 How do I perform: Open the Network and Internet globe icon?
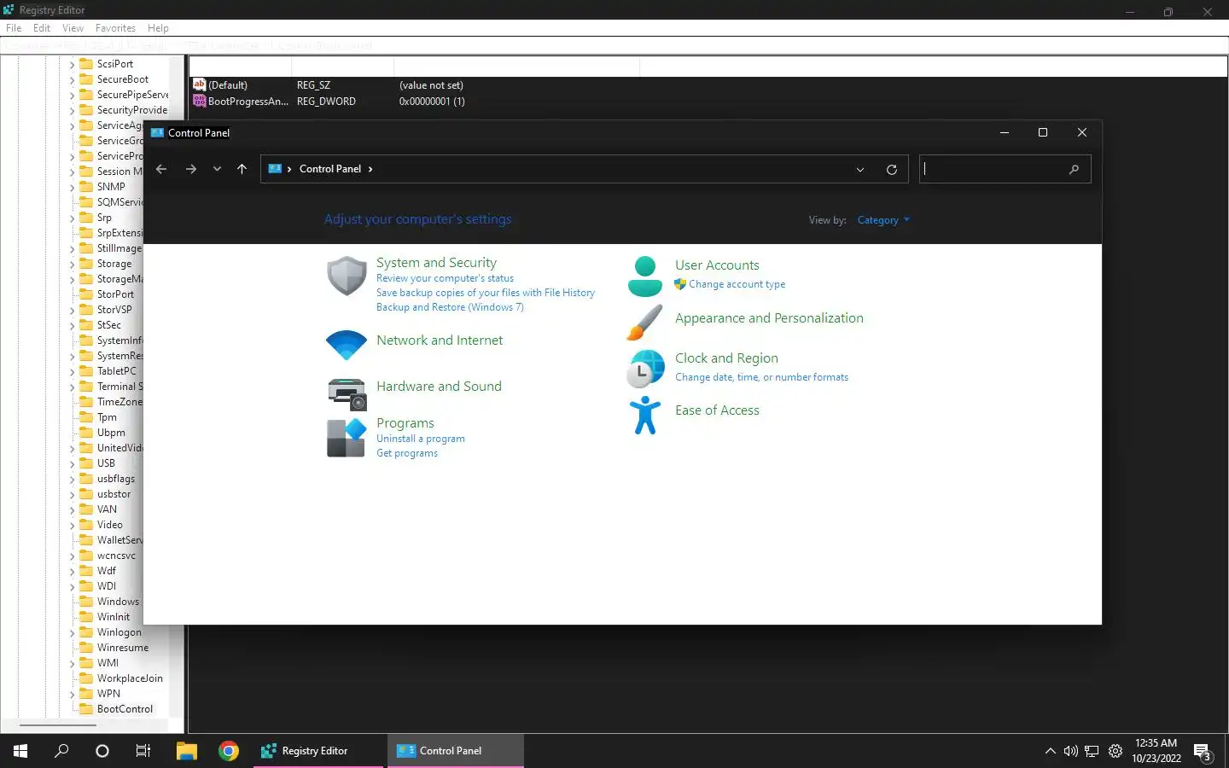[x=347, y=345]
